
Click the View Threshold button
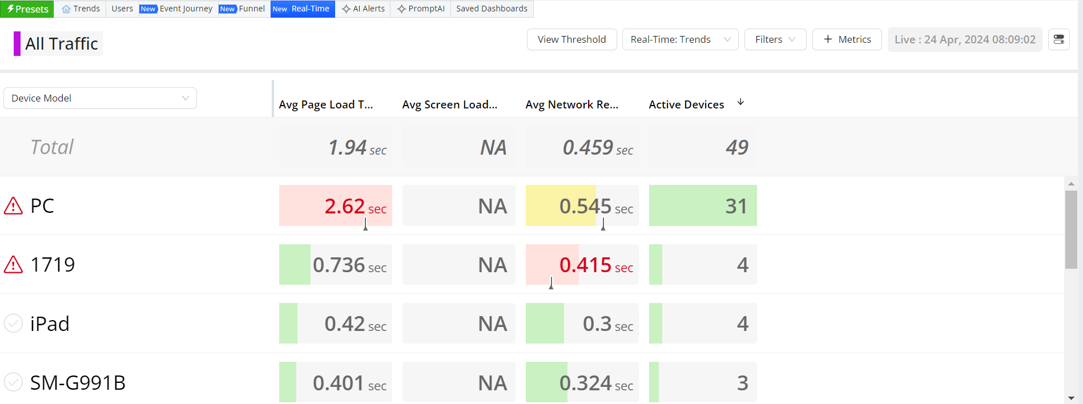[x=571, y=39]
